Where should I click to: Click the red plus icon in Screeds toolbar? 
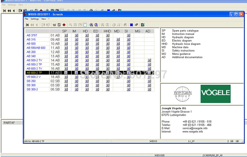coord(64,25)
